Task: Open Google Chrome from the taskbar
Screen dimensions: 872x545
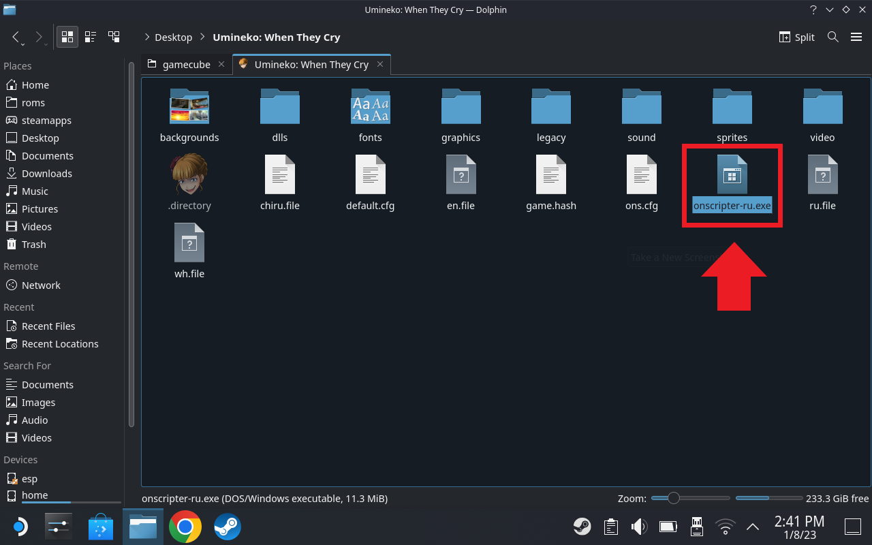Action: (x=185, y=526)
